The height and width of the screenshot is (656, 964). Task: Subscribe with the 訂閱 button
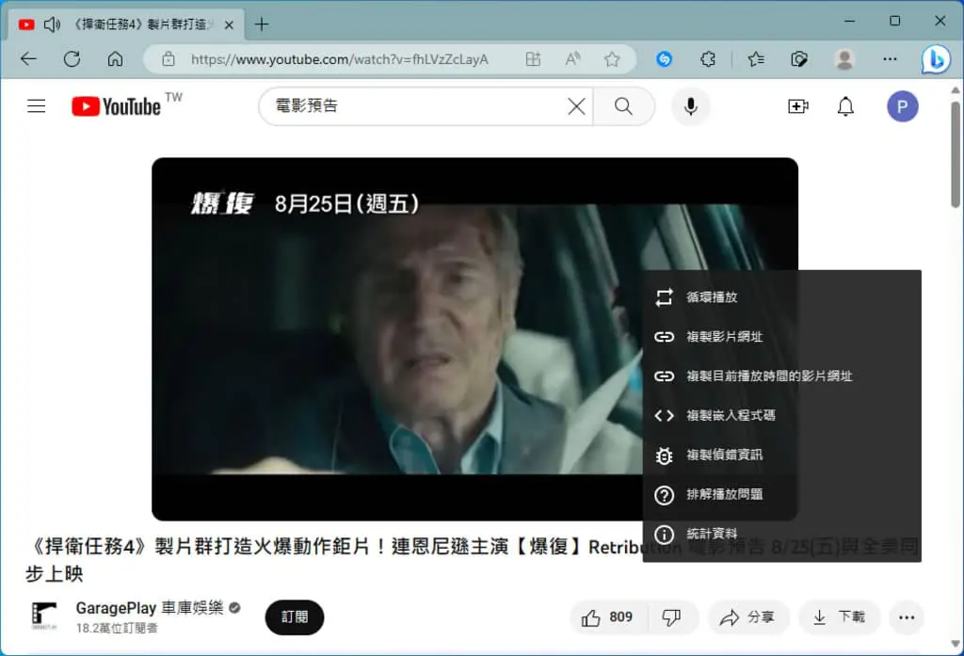[295, 617]
